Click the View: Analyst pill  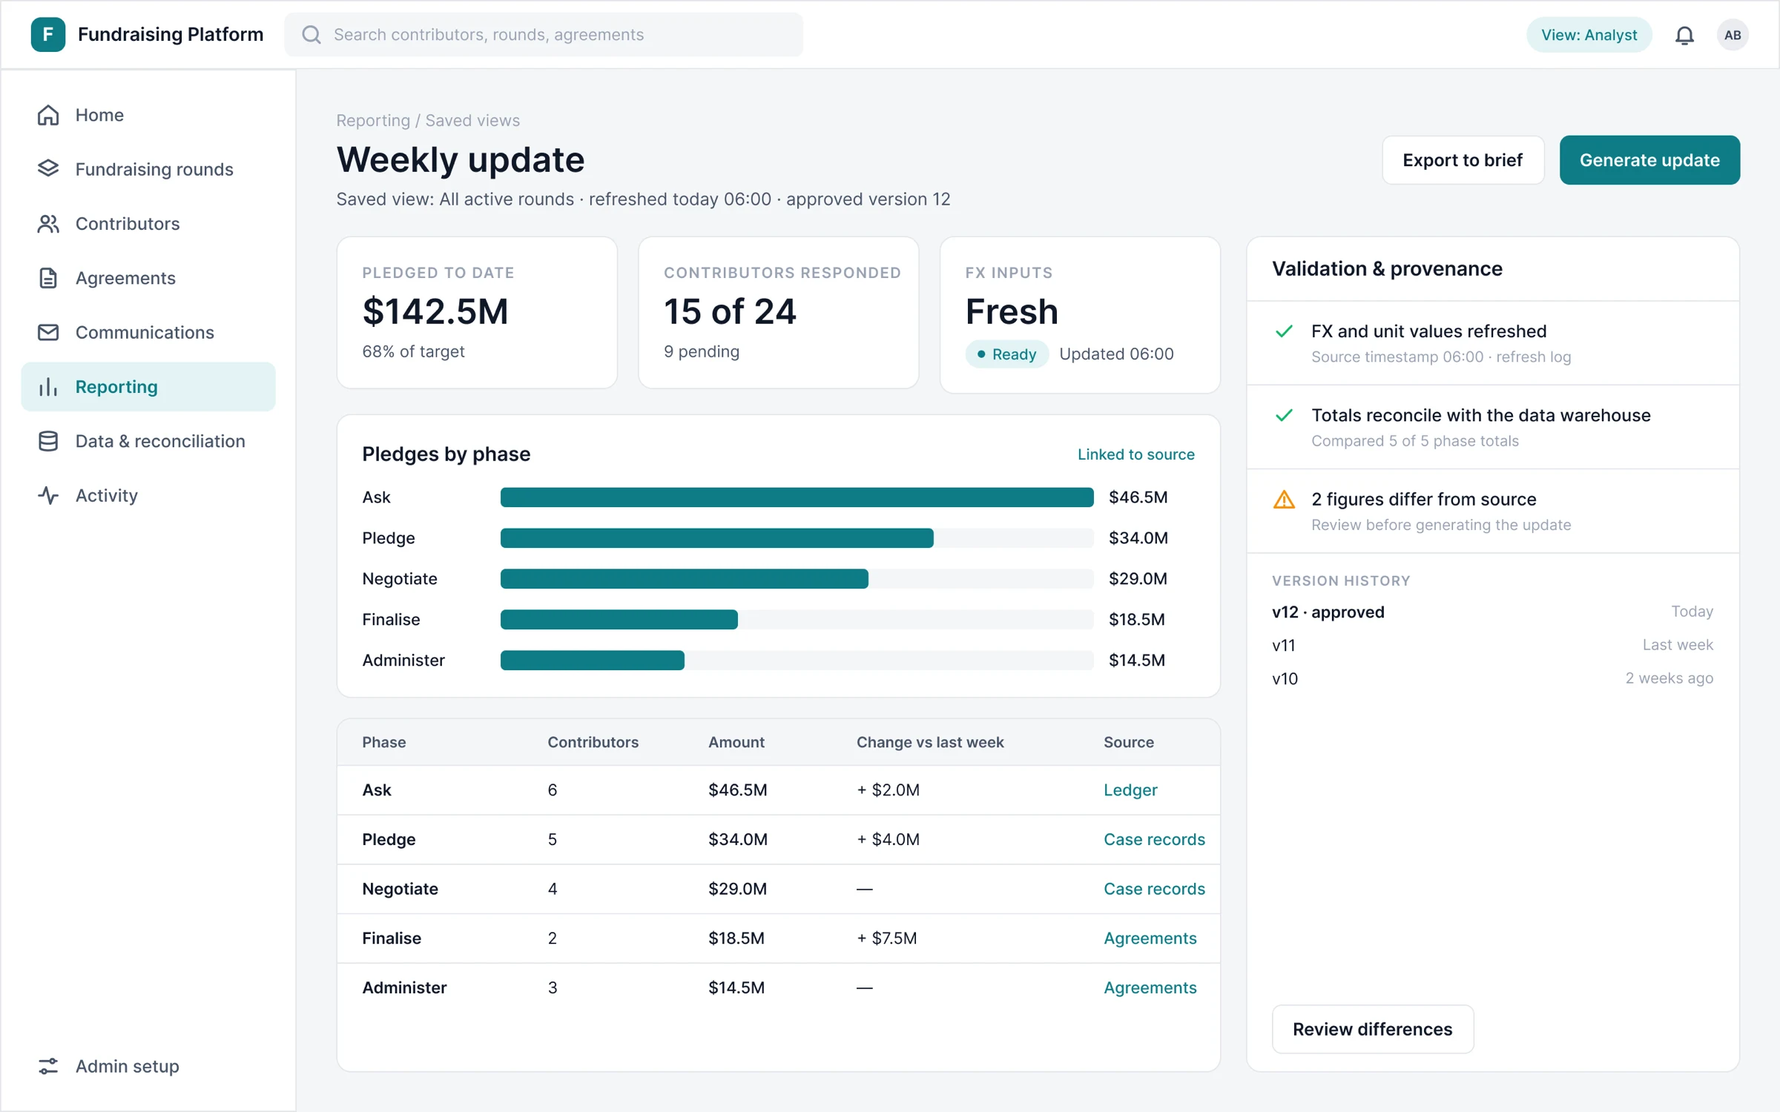pos(1589,35)
